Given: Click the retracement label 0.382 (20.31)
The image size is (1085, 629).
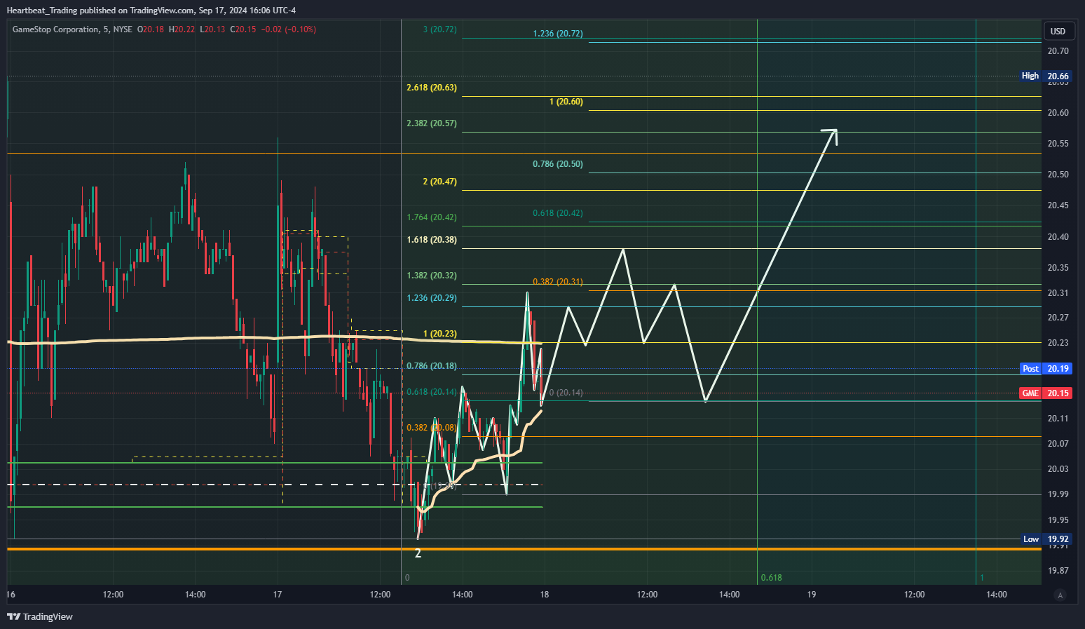Looking at the screenshot, I should click(558, 282).
